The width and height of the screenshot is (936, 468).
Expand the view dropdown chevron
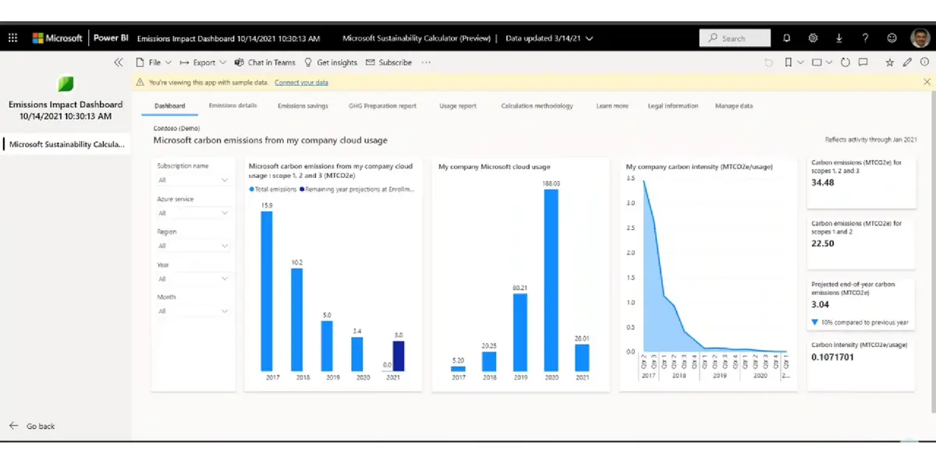[829, 62]
